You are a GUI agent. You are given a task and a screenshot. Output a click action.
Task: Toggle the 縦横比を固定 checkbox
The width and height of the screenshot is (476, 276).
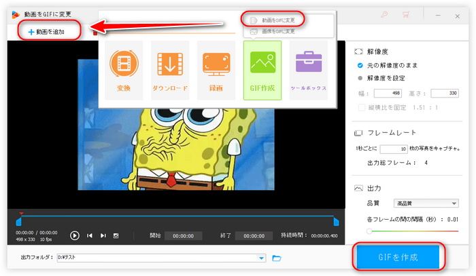pos(360,106)
